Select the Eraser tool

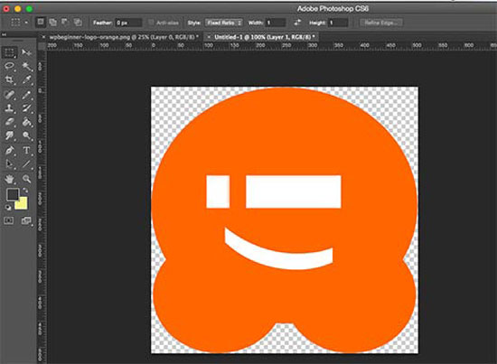9,122
